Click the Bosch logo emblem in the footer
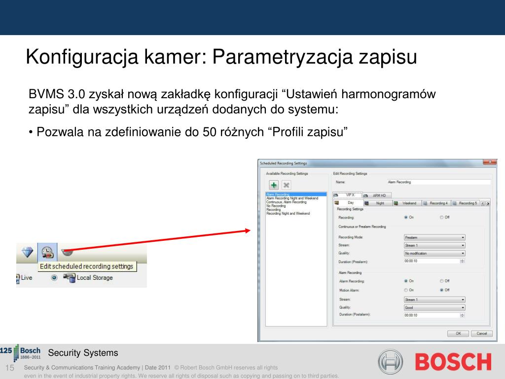 click(390, 362)
